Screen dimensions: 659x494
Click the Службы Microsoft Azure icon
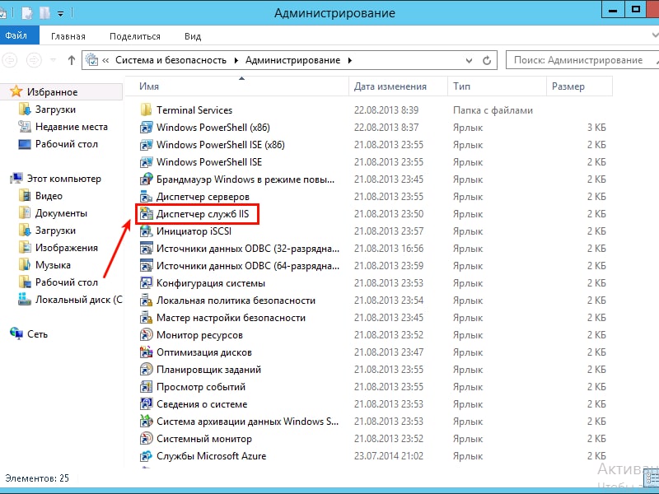[146, 456]
